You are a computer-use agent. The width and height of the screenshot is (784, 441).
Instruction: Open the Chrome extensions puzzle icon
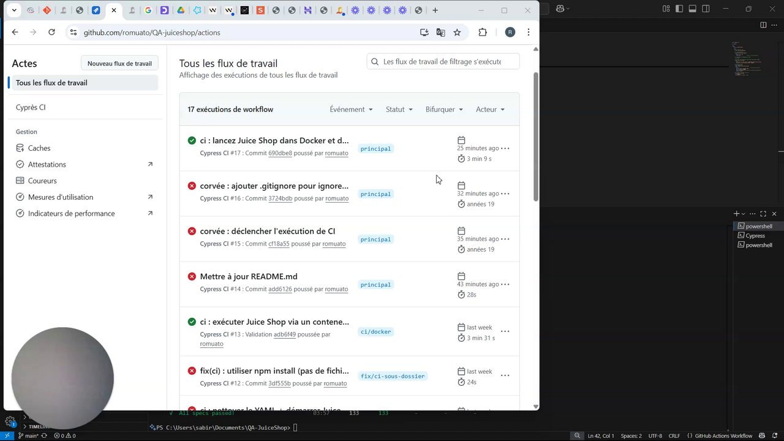(483, 32)
